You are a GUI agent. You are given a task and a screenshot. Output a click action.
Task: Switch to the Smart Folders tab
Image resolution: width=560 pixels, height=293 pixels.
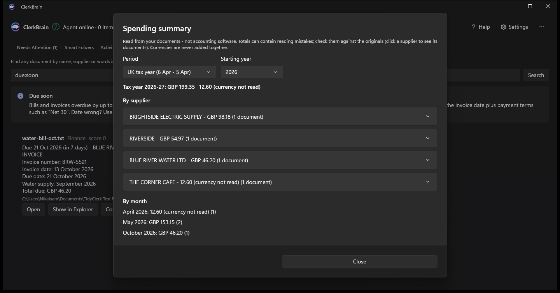tap(79, 47)
